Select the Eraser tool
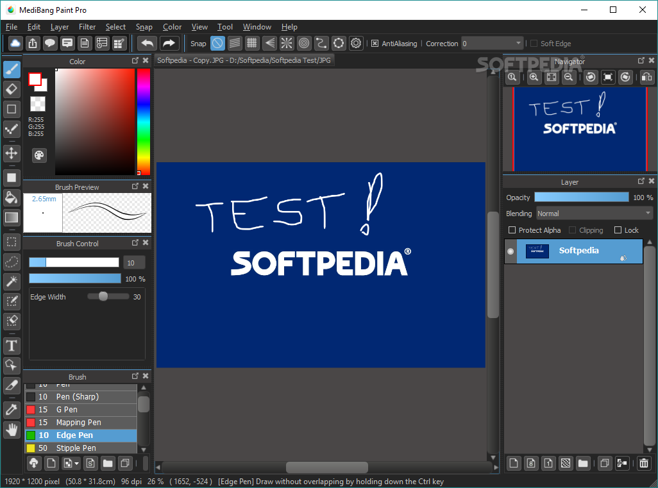This screenshot has width=658, height=488. 12,89
